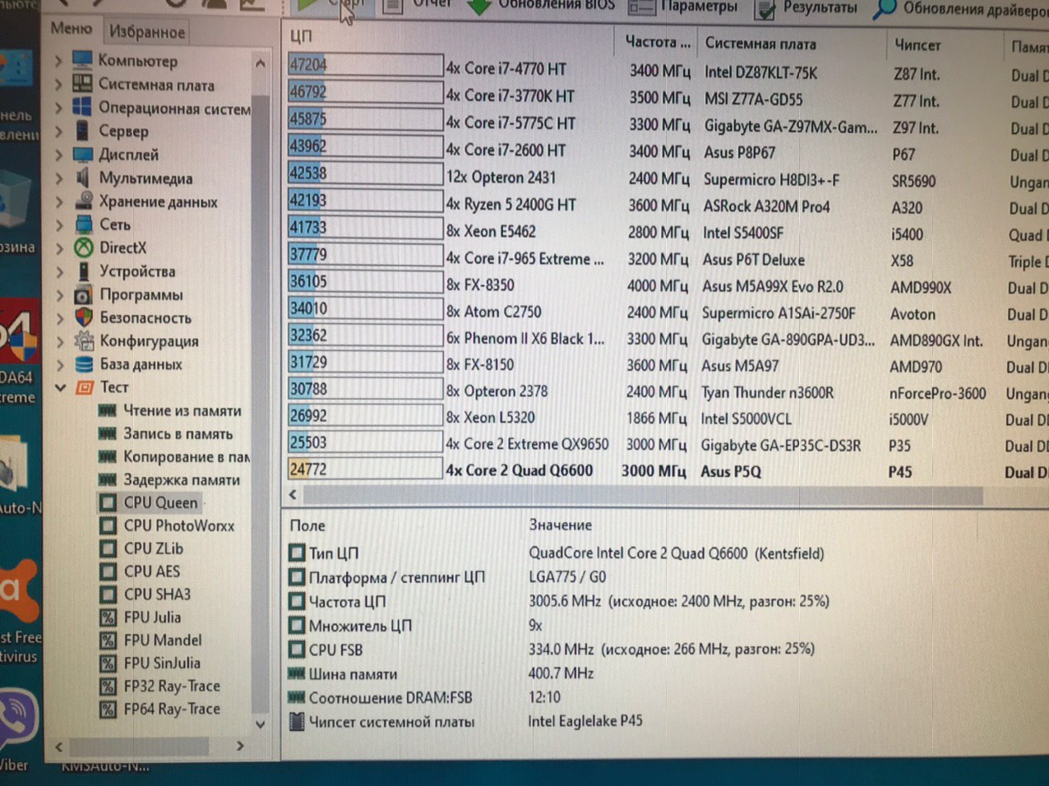
Task: Collapse the Тест tree node
Action: coord(60,387)
